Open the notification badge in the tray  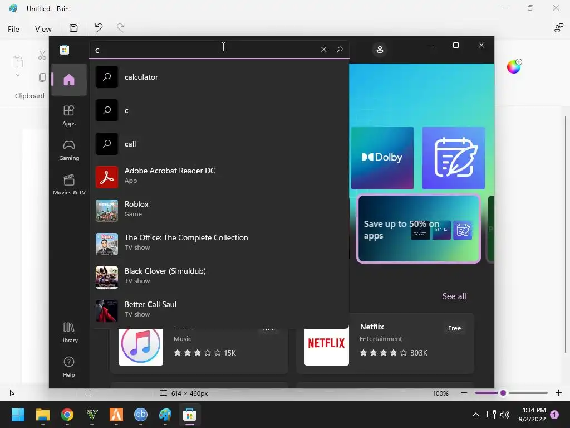click(554, 415)
